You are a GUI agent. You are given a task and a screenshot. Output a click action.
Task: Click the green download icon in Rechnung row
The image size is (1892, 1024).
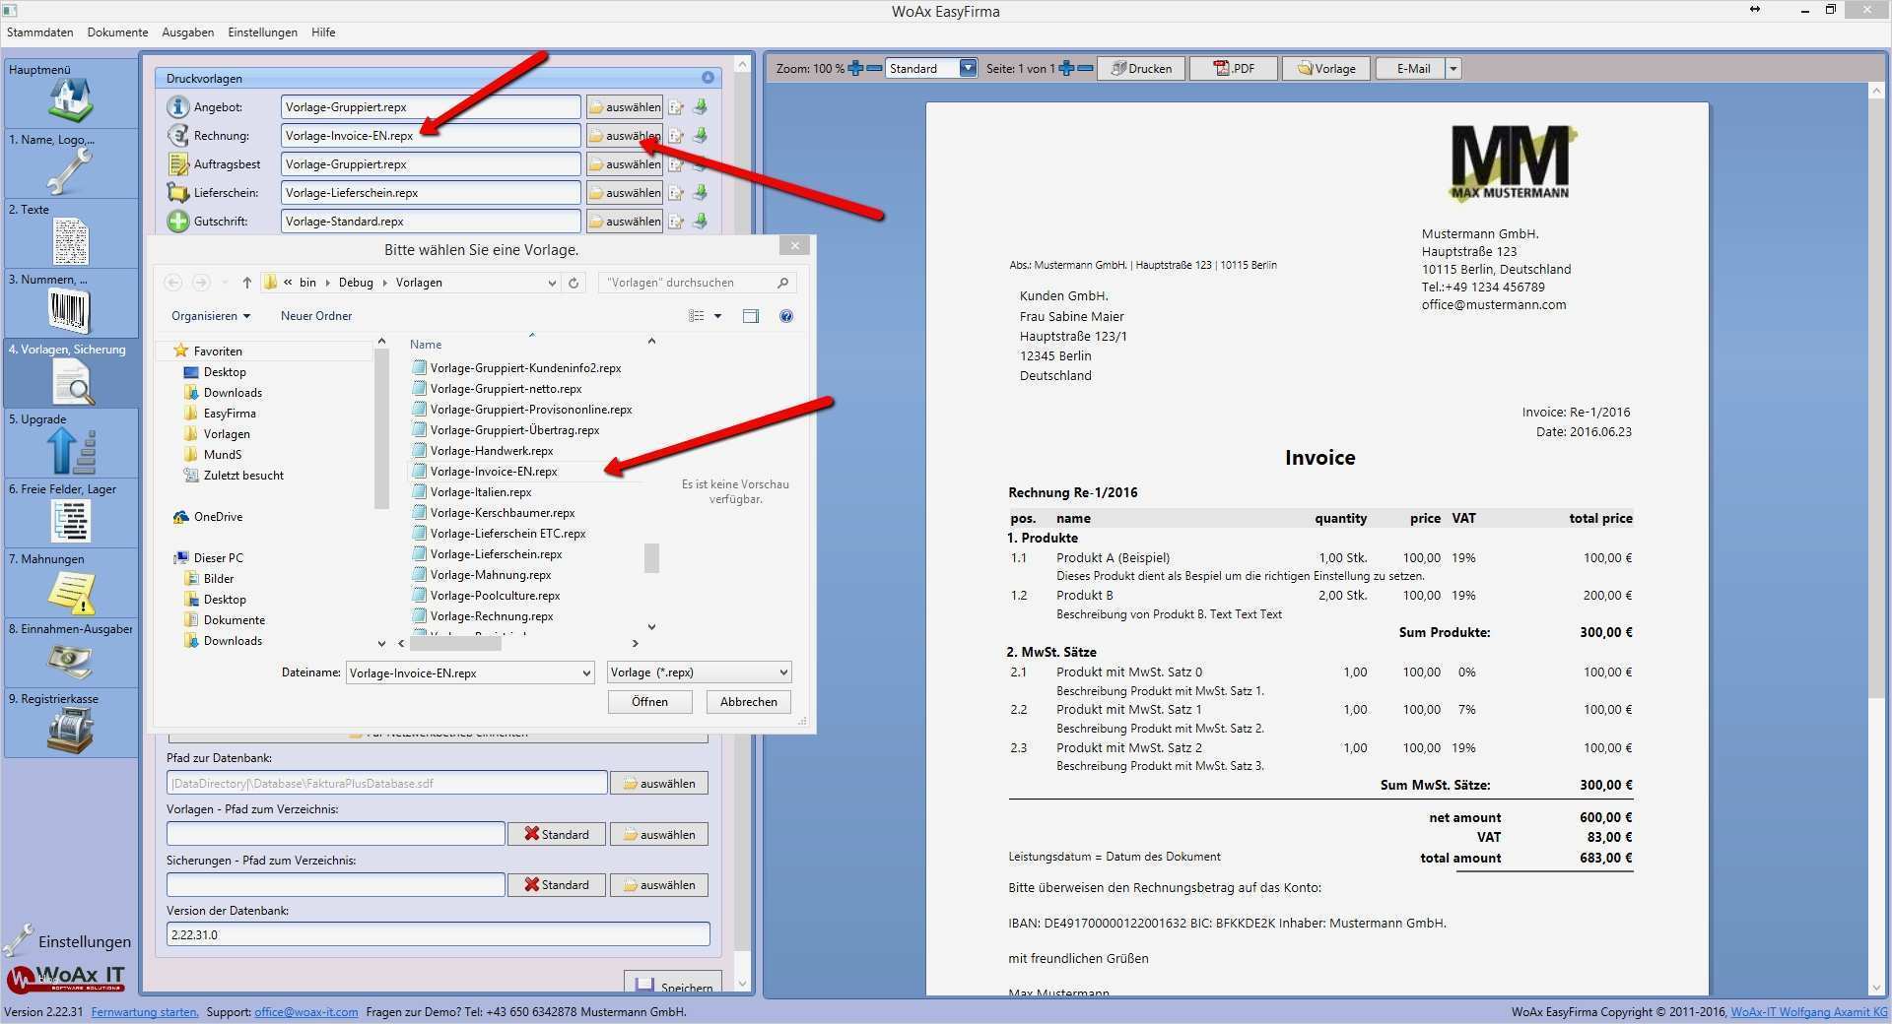701,136
